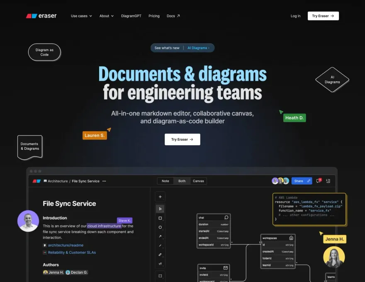Select the pencil draw tool

pos(160,255)
